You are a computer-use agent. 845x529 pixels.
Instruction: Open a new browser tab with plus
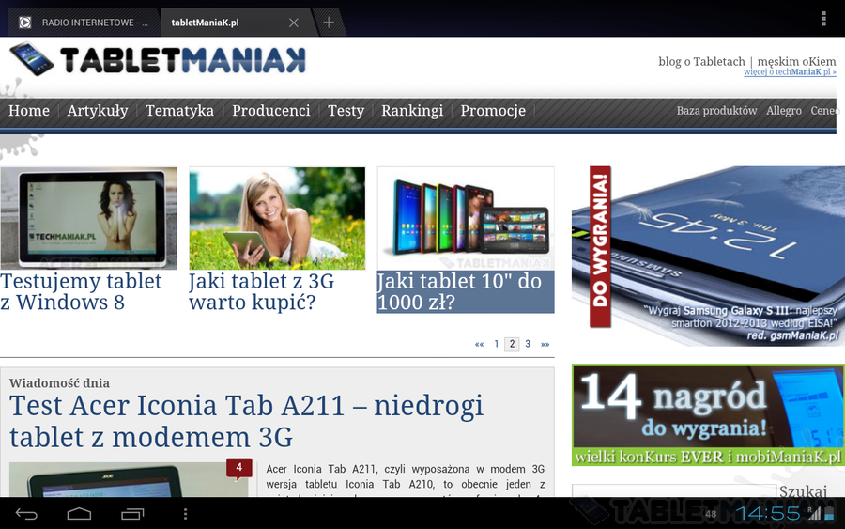(x=329, y=23)
